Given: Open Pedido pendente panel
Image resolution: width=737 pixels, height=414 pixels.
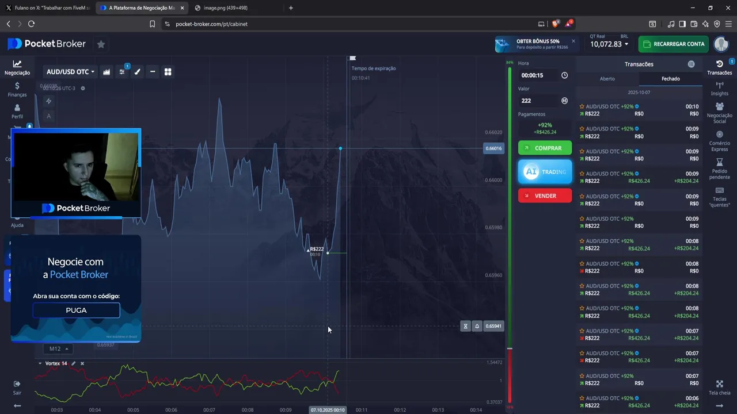Looking at the screenshot, I should coord(719,169).
